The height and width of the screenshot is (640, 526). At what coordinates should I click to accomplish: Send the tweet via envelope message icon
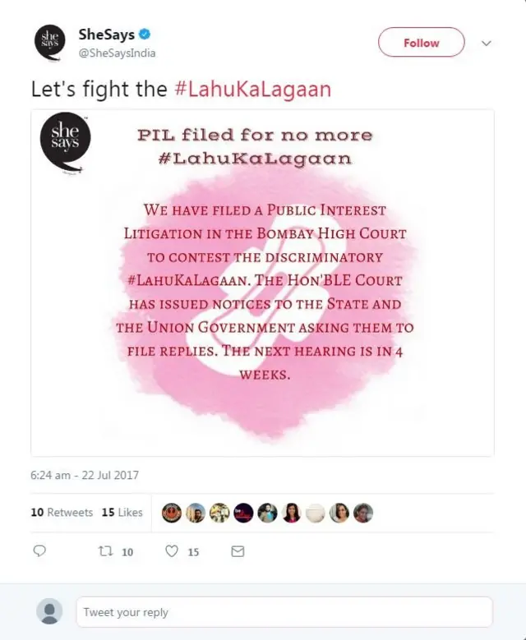click(238, 551)
